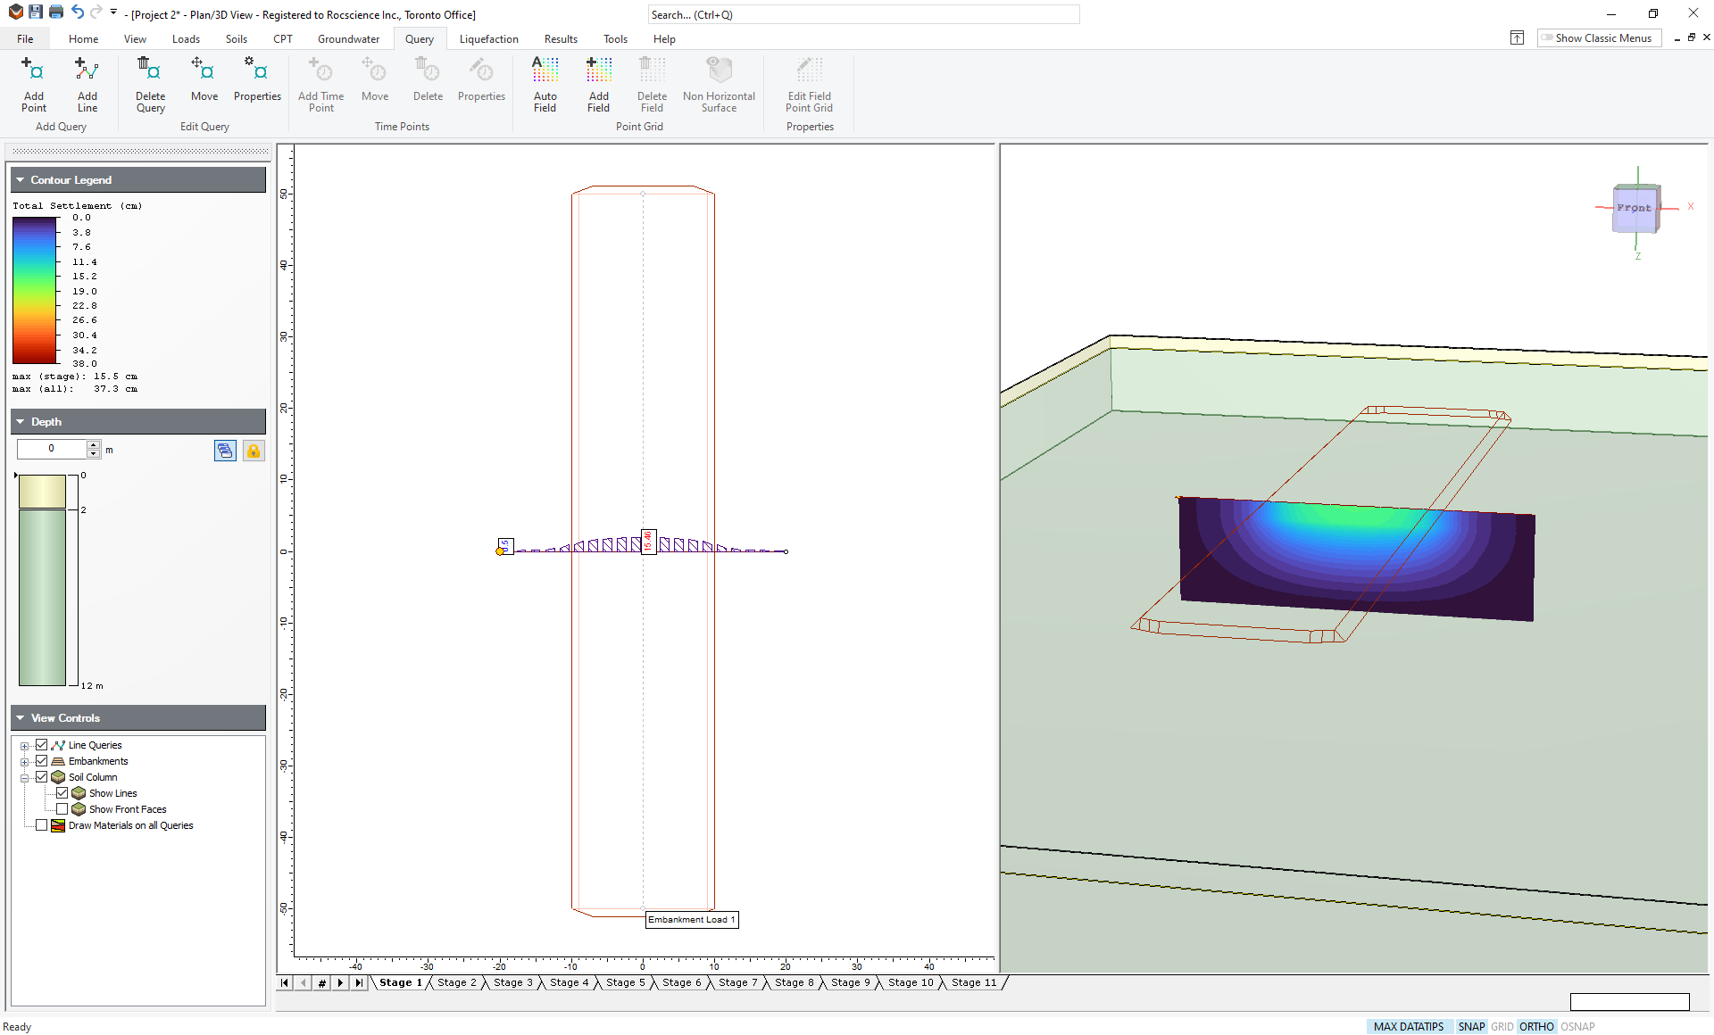The image size is (1714, 1035).
Task: Save the project from quick access toolbar
Action: 36,12
